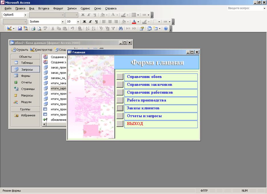Open the Properties icon in the toolbar
This screenshot has height=194, width=267.
coord(142,29)
